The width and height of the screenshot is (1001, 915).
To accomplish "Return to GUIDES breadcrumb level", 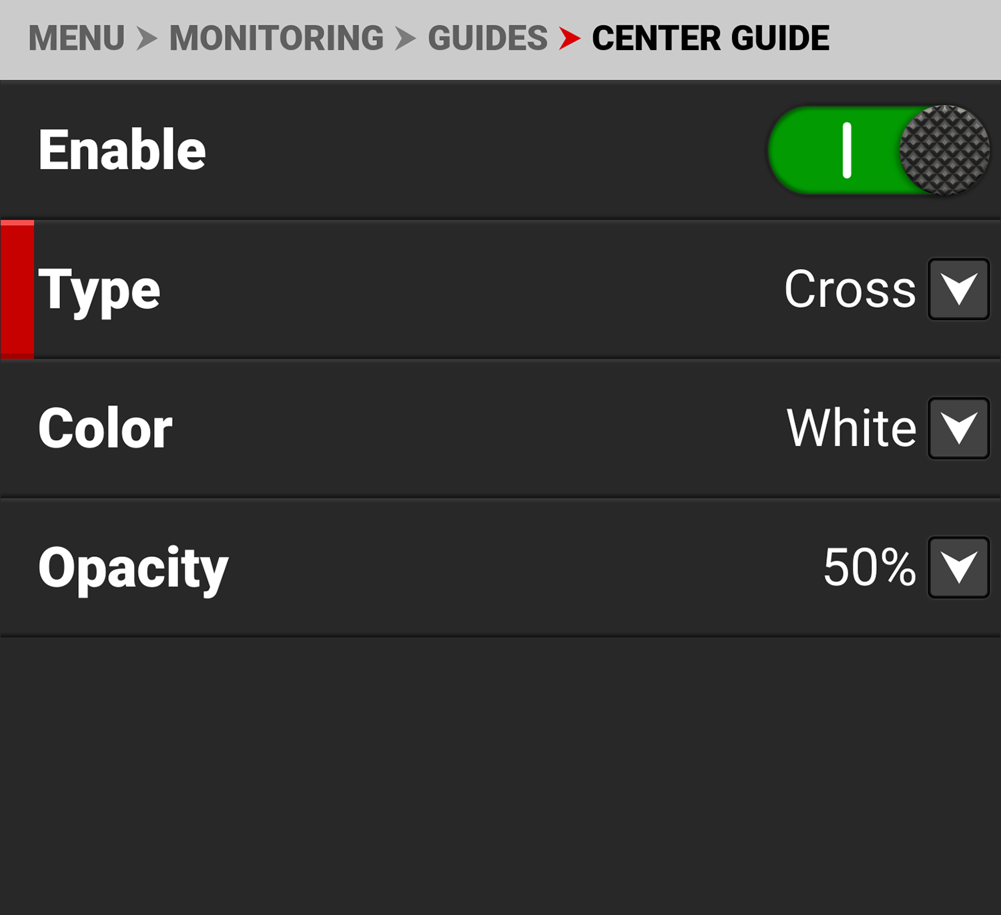I will click(487, 38).
